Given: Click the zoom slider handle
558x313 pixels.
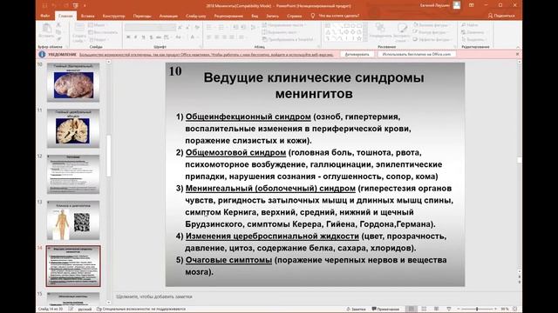Looking at the screenshot, I should [477, 310].
